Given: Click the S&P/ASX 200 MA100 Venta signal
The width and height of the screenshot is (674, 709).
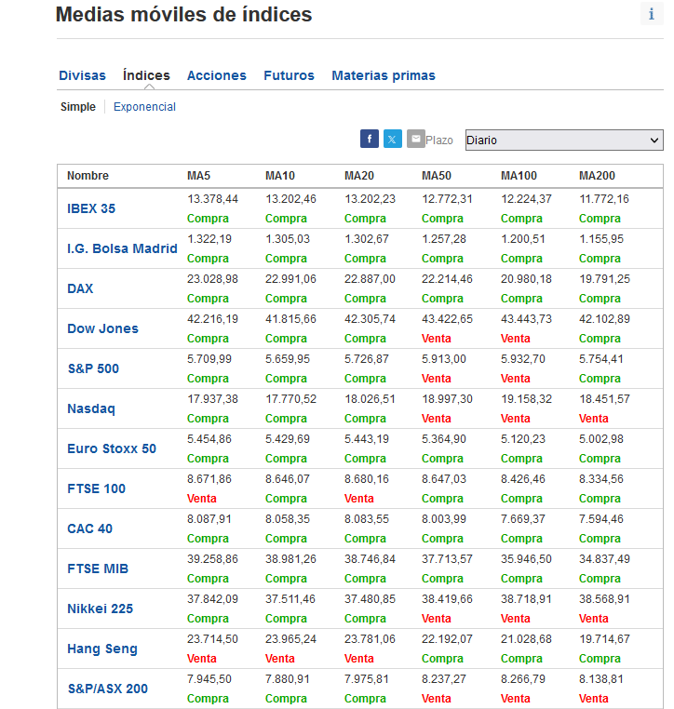Looking at the screenshot, I should point(515,699).
